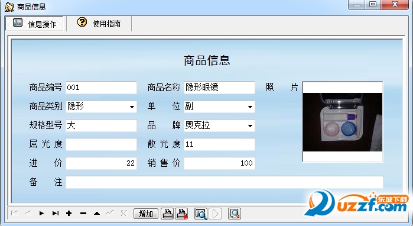Go to next record arrow
Screen dimensions: 413x226
(x=41, y=214)
